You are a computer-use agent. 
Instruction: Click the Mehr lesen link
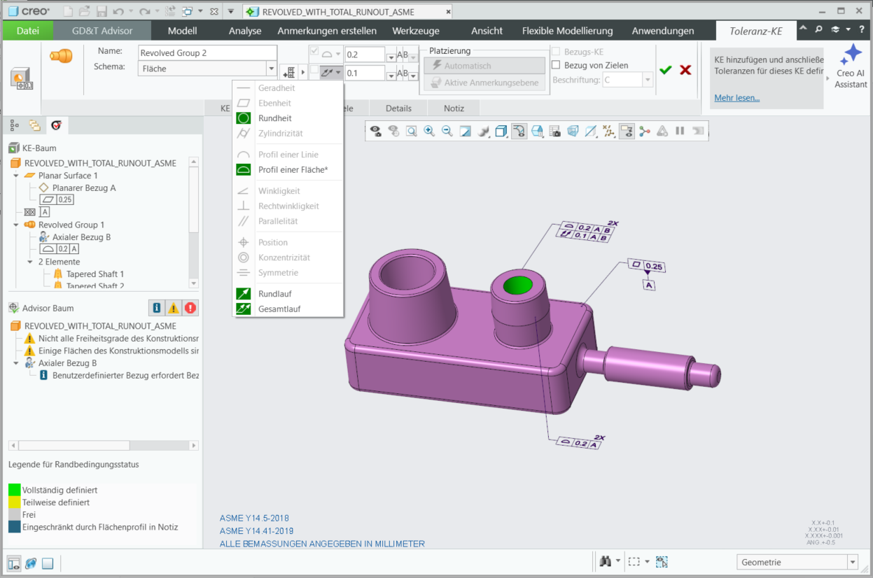736,98
